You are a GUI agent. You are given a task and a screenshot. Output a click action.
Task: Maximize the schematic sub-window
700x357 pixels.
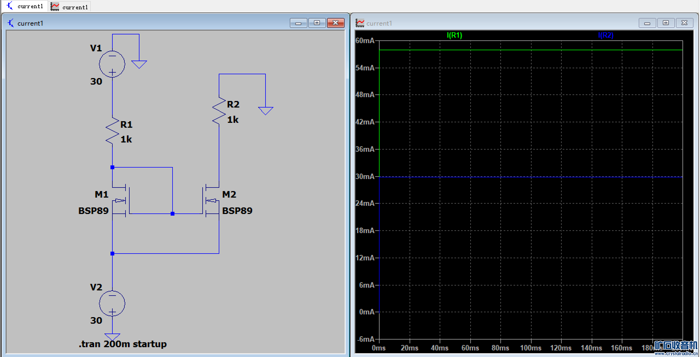pyautogui.click(x=317, y=23)
